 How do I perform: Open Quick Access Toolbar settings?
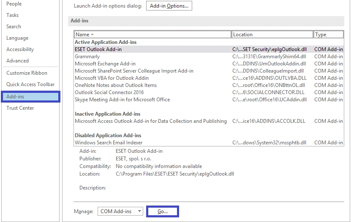(x=30, y=84)
